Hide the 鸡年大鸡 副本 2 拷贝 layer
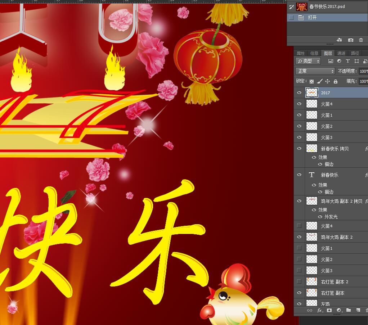Image resolution: width=368 pixels, height=325 pixels. click(299, 201)
